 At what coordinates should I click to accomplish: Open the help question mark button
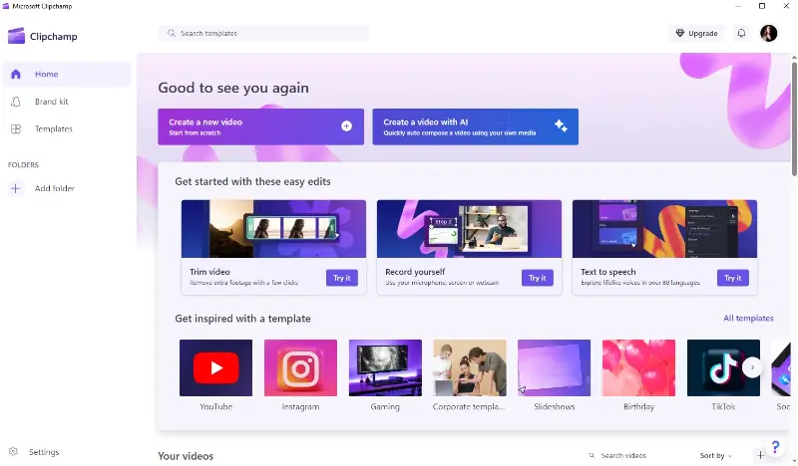coord(776,448)
